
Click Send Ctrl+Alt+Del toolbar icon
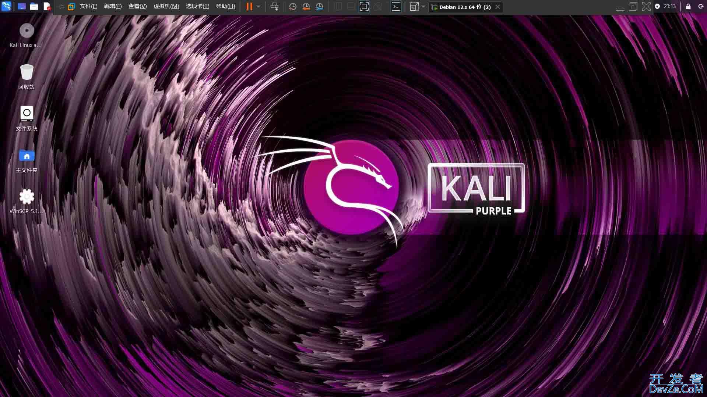point(274,7)
